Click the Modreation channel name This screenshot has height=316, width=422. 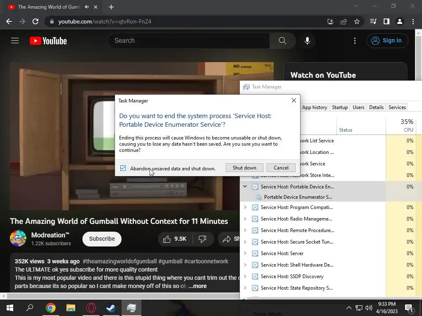50,235
